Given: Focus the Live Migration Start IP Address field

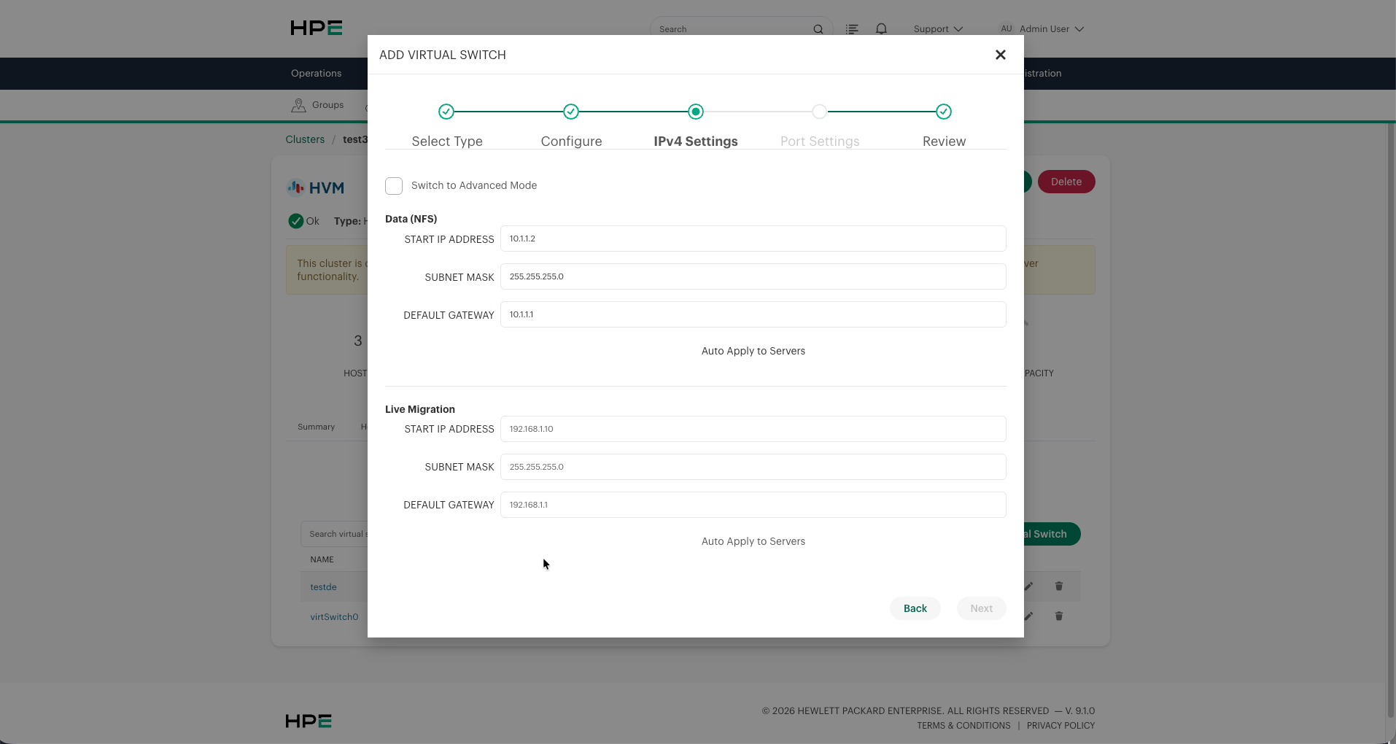Looking at the screenshot, I should (753, 429).
